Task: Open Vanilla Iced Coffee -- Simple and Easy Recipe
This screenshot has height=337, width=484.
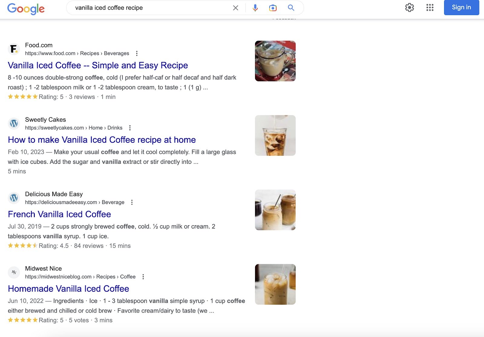Action: pos(98,65)
